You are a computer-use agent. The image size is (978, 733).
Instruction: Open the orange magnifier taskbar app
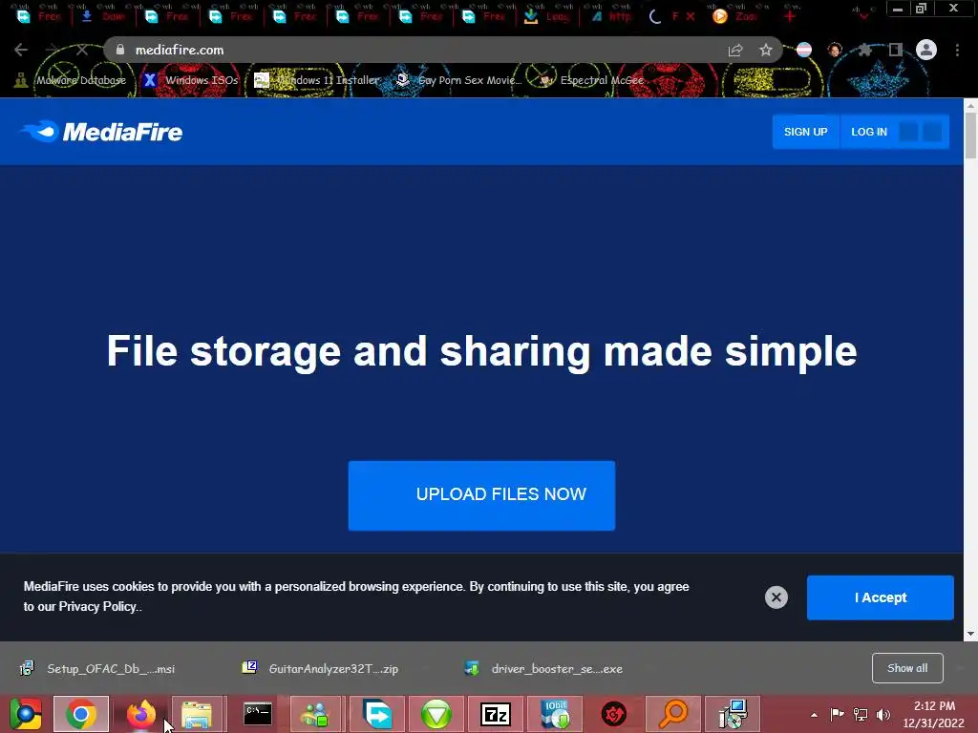673,714
